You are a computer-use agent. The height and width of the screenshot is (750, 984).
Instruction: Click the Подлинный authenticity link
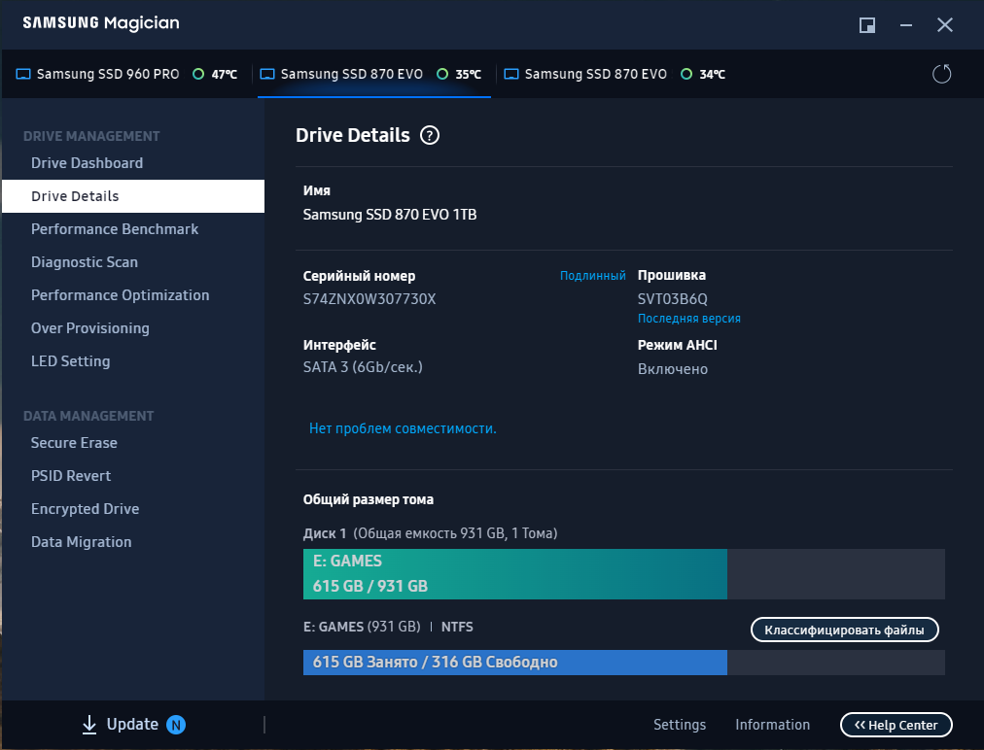pos(592,275)
